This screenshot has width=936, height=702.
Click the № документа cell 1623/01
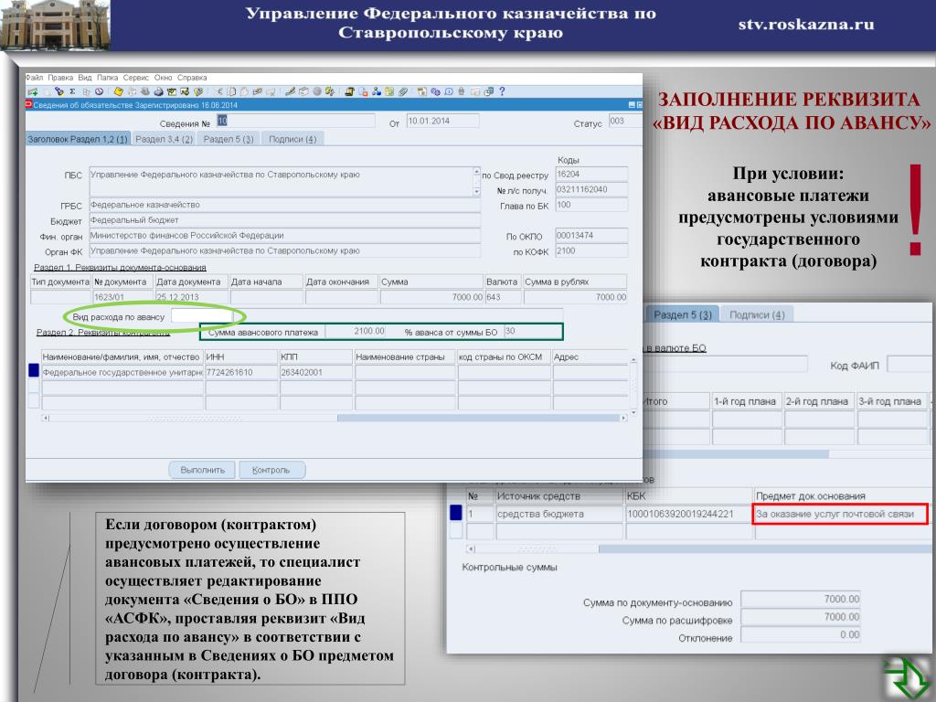(x=122, y=297)
